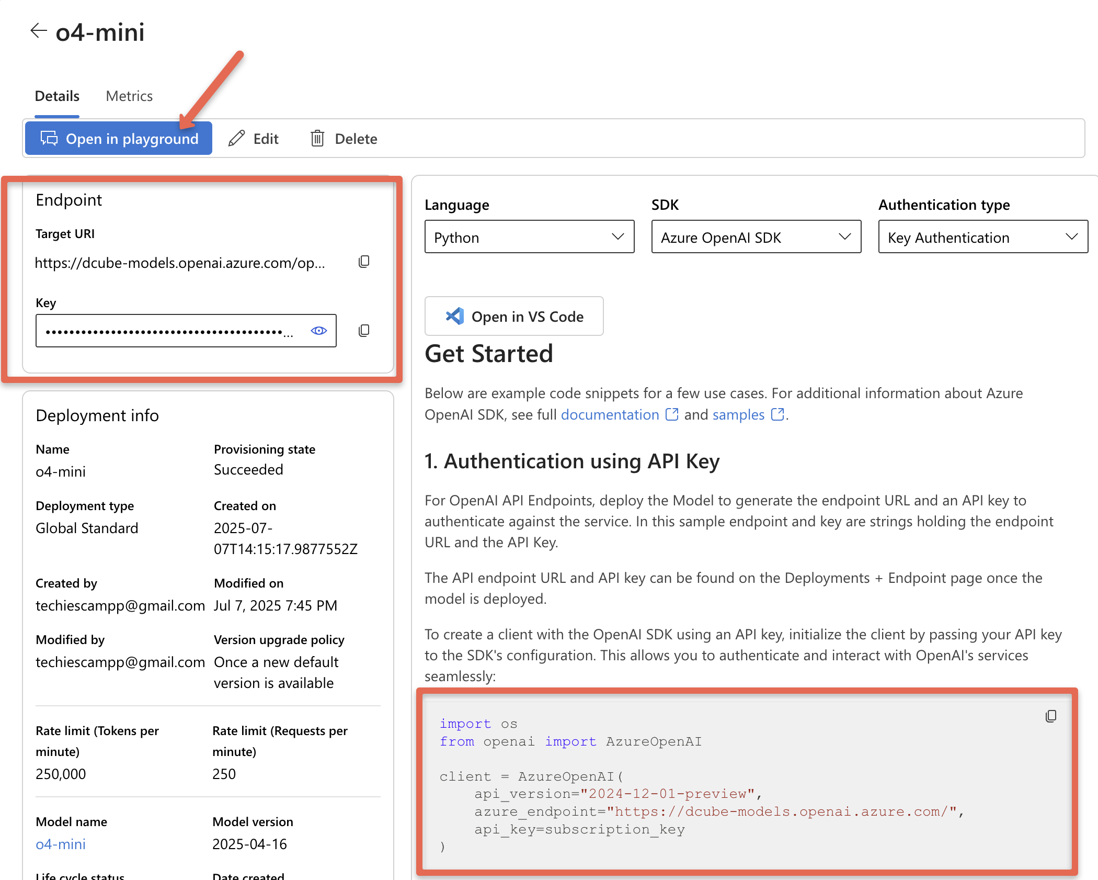Viewport: 1098px width, 880px height.
Task: Open the SDK dropdown showing Azure OpenAI SDK
Action: (756, 237)
